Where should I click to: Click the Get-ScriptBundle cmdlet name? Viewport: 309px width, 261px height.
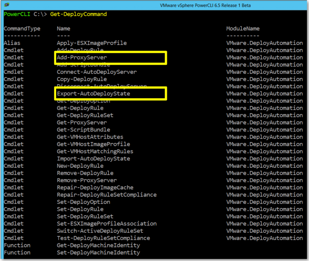[x=83, y=130]
